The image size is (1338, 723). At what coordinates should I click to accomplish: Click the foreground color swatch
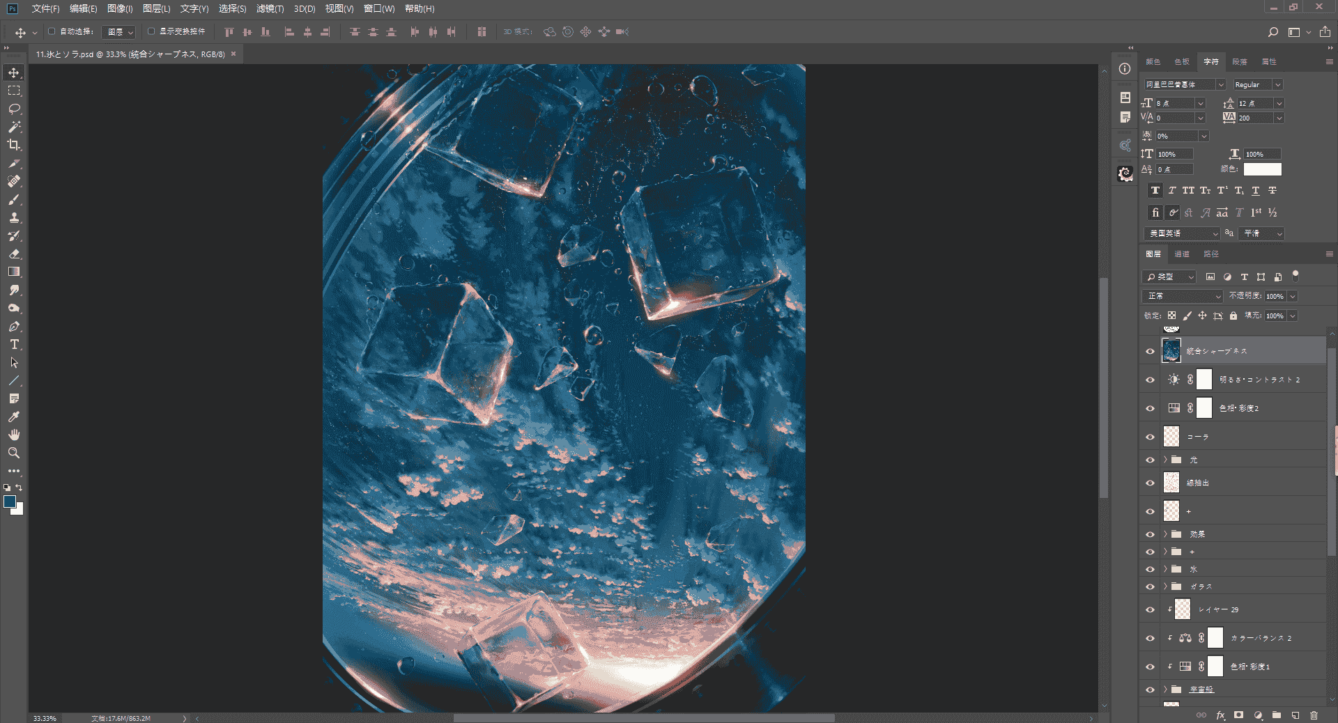coord(10,502)
